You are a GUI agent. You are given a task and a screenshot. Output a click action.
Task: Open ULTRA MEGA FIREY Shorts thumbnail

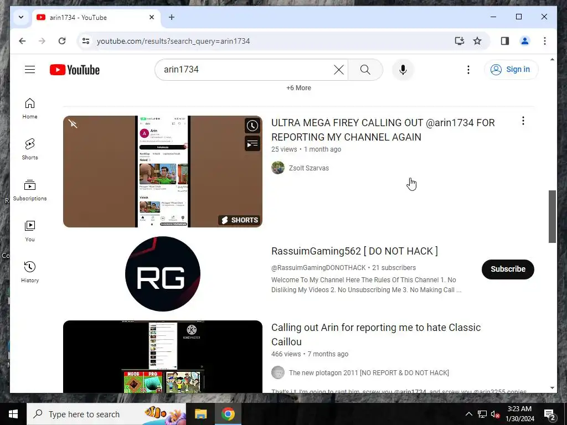[x=163, y=172]
